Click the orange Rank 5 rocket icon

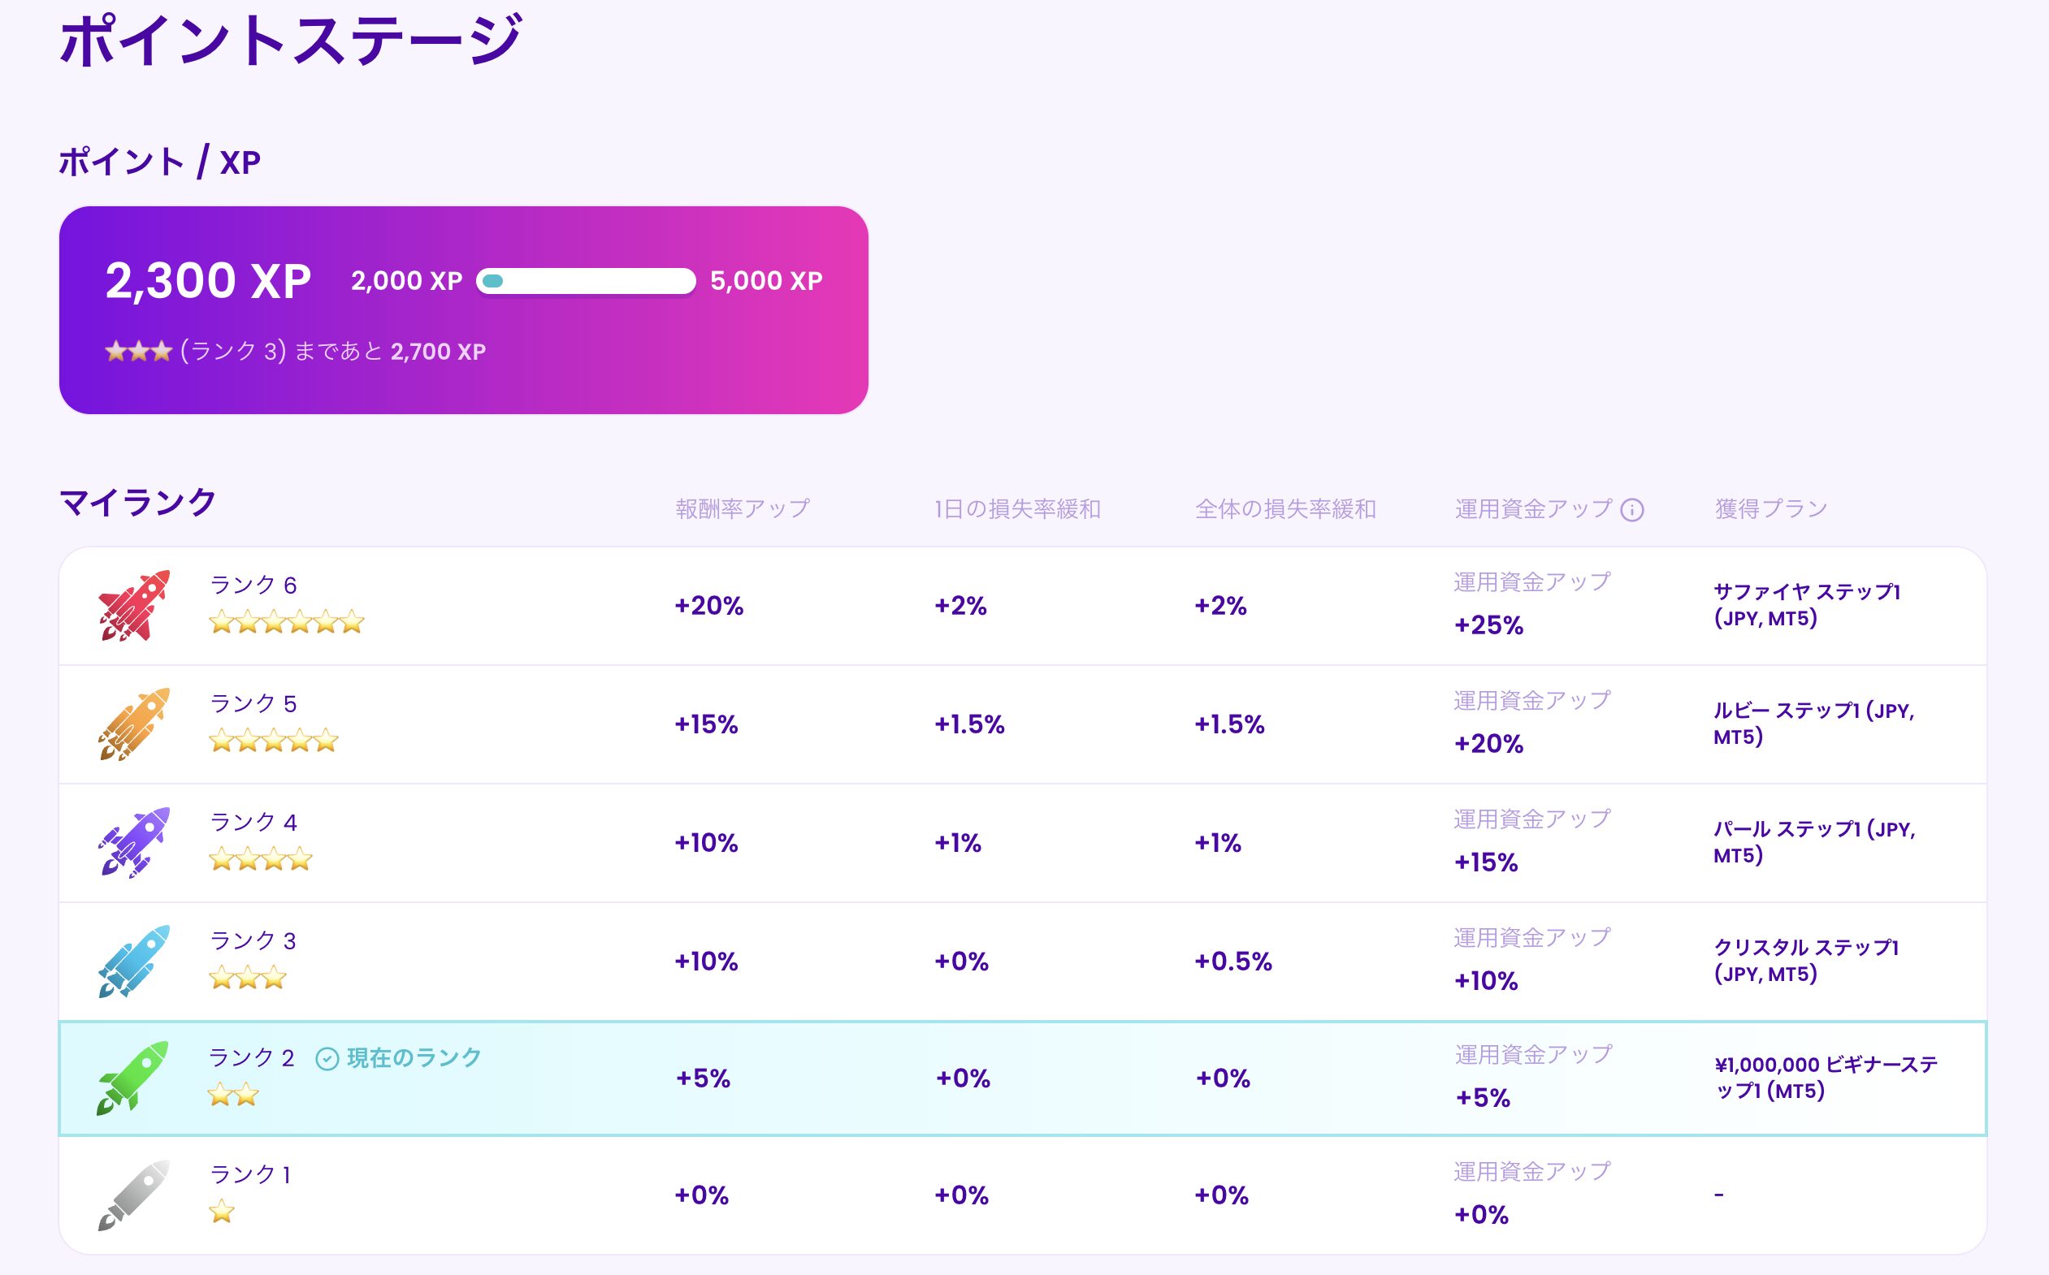point(134,724)
